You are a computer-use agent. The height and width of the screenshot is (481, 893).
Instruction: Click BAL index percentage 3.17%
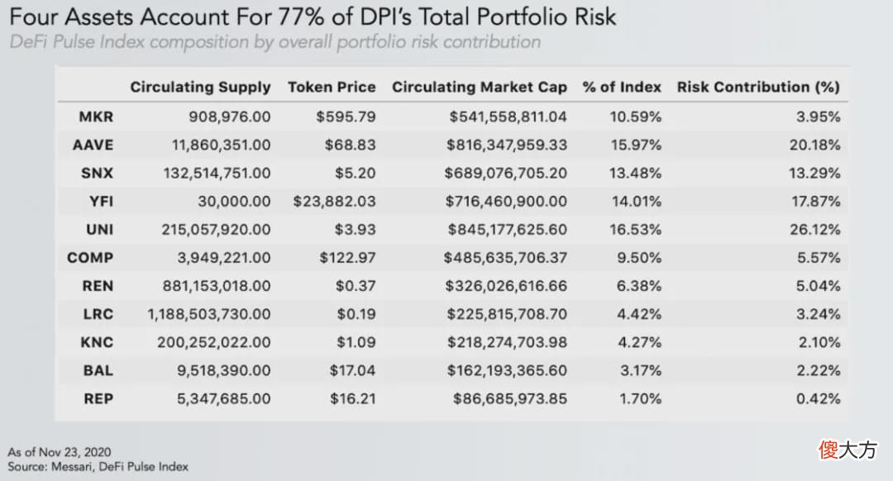[641, 370]
